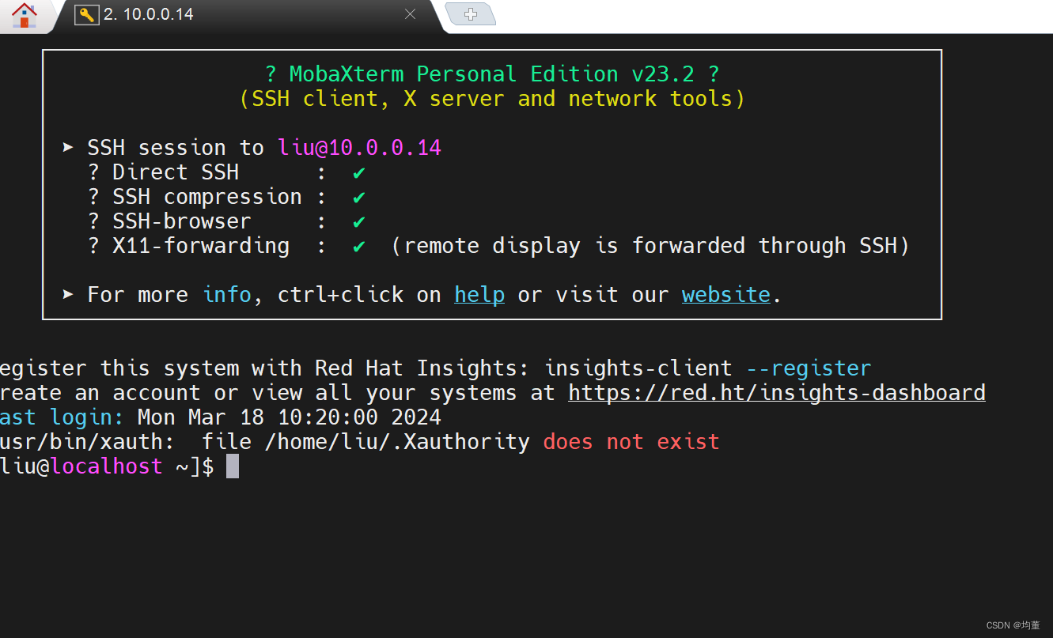Click the X11-forwarding checkmark
This screenshot has width=1053, height=638.
(358, 246)
